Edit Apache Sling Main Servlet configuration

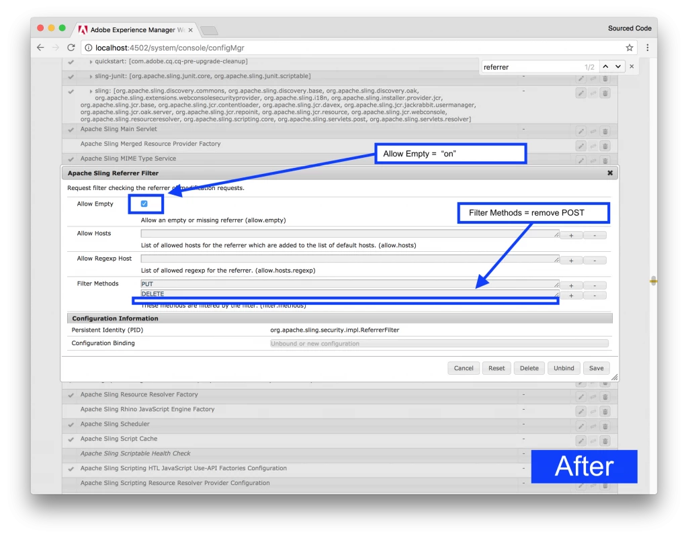(581, 131)
